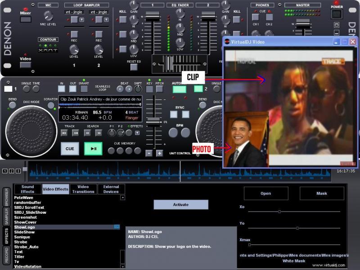Set loop OUT point on deck 1
The image size is (360, 270).
72,89
